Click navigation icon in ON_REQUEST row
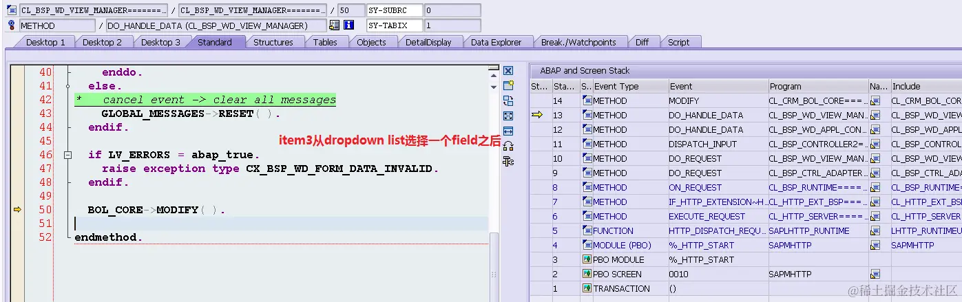Viewport: 962px width, 302px height. click(875, 188)
